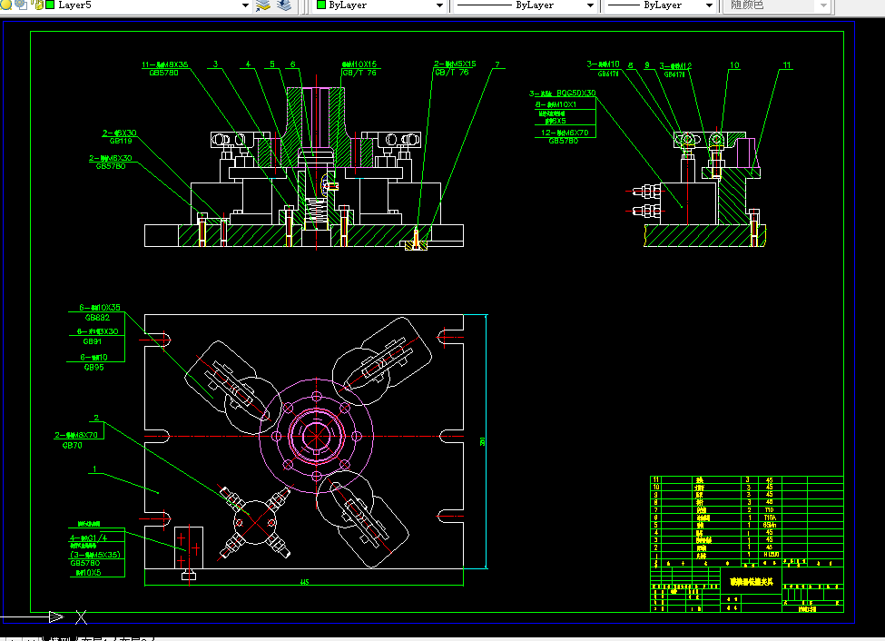Expand the ByLayer lineweight dropdown
The width and height of the screenshot is (885, 641).
(x=710, y=5)
